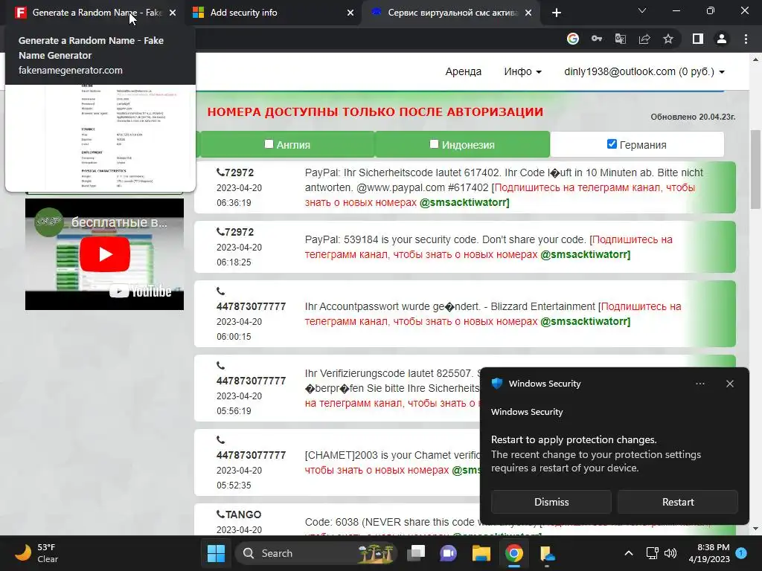
Task: Open the file with shield taskbar icon
Action: 547,553
